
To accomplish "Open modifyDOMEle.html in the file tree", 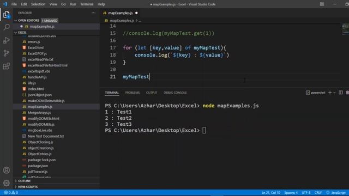I will click(x=44, y=119).
